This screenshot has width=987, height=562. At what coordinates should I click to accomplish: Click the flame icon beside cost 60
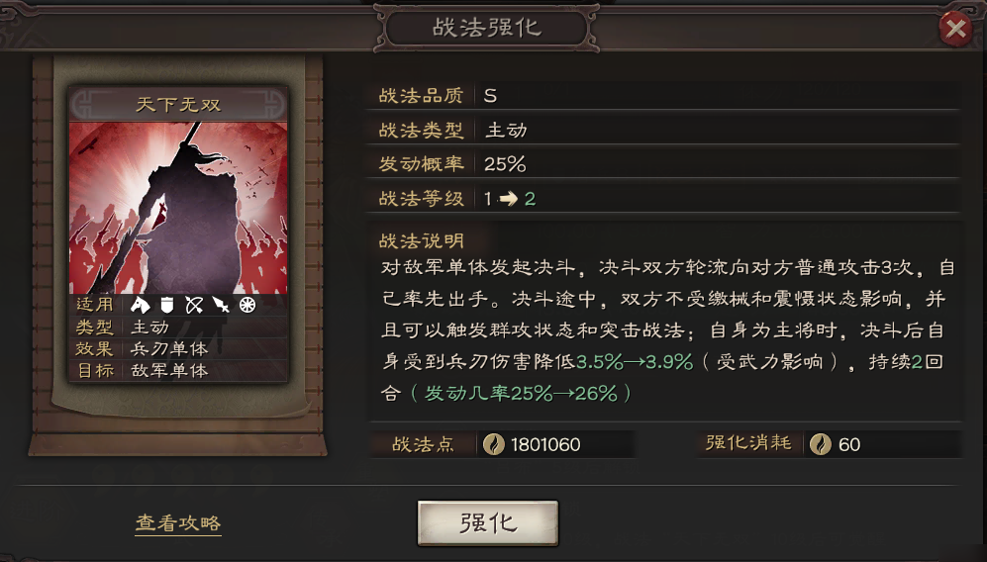pyautogui.click(x=821, y=444)
